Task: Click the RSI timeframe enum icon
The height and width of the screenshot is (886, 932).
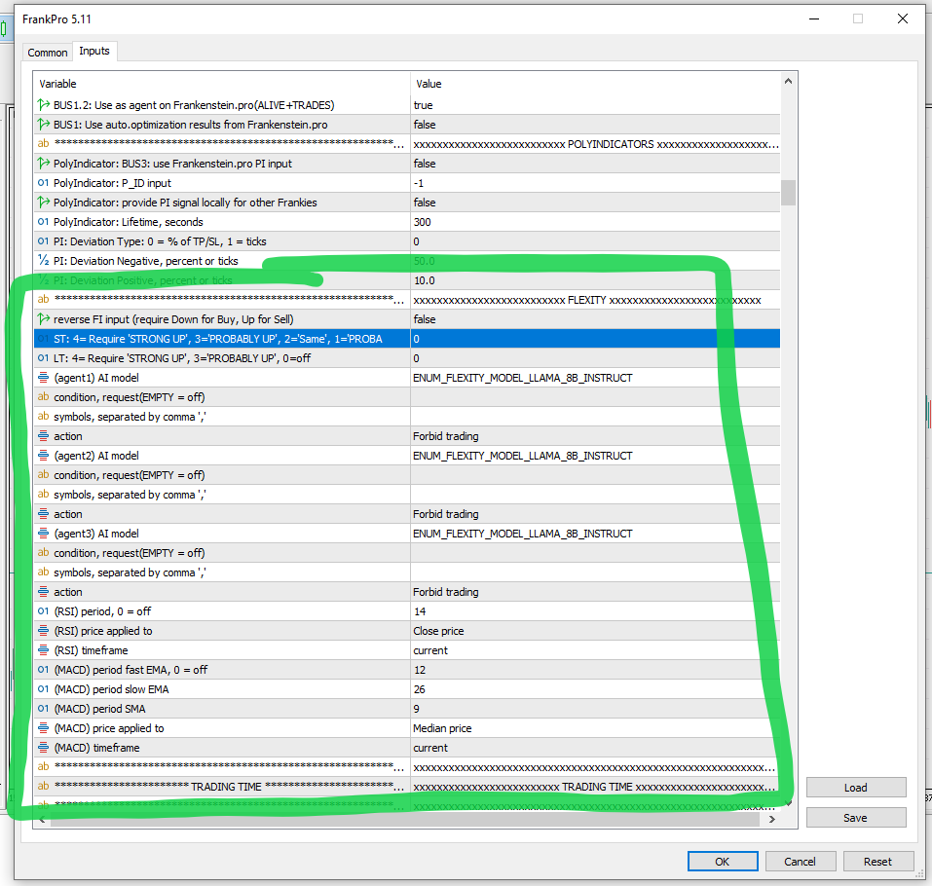Action: point(44,650)
